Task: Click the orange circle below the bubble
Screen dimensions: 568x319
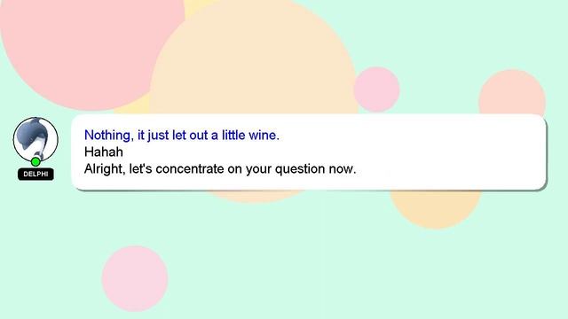Action: coord(436,208)
